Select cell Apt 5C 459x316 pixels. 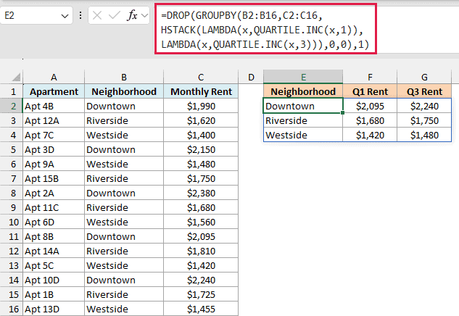(x=54, y=265)
